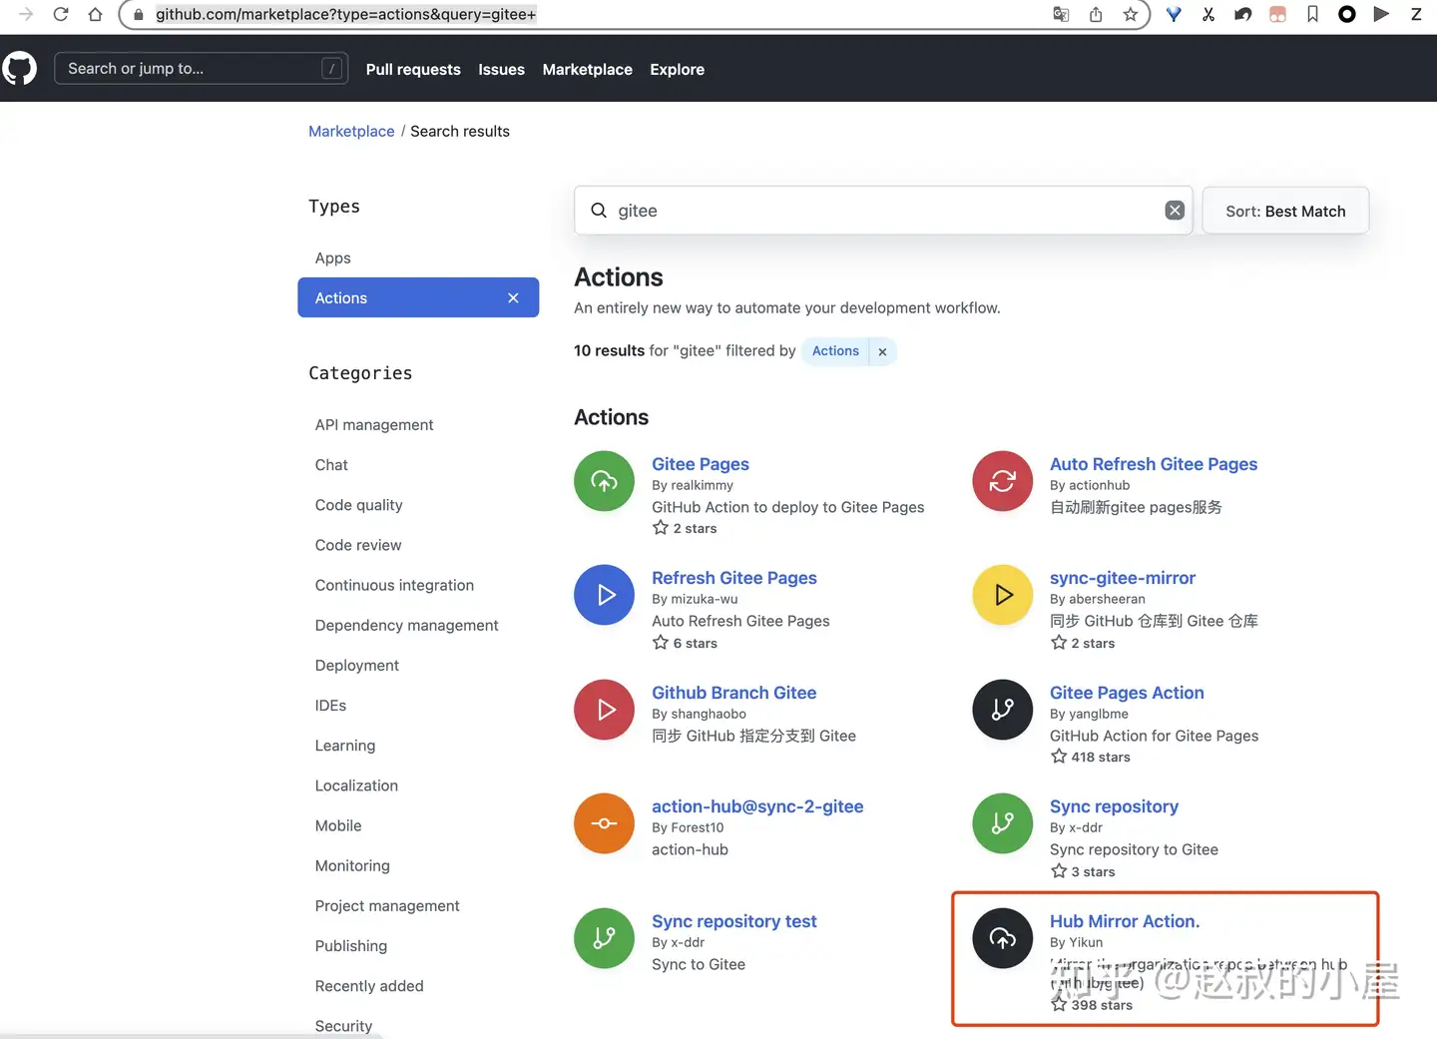Click the browser forward arrow
The width and height of the screenshot is (1437, 1039).
coord(26,14)
